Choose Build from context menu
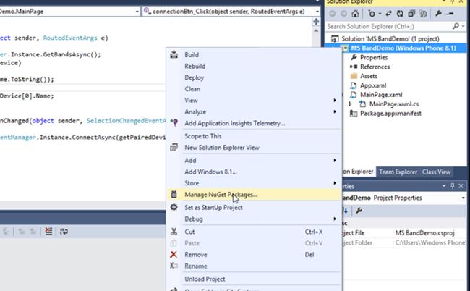The height and width of the screenshot is (291, 470). tap(255, 54)
